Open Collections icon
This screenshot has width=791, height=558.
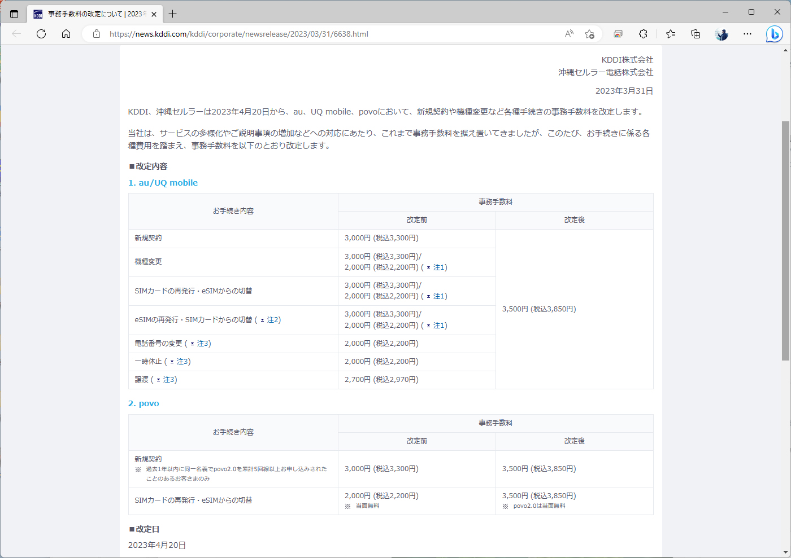point(696,34)
